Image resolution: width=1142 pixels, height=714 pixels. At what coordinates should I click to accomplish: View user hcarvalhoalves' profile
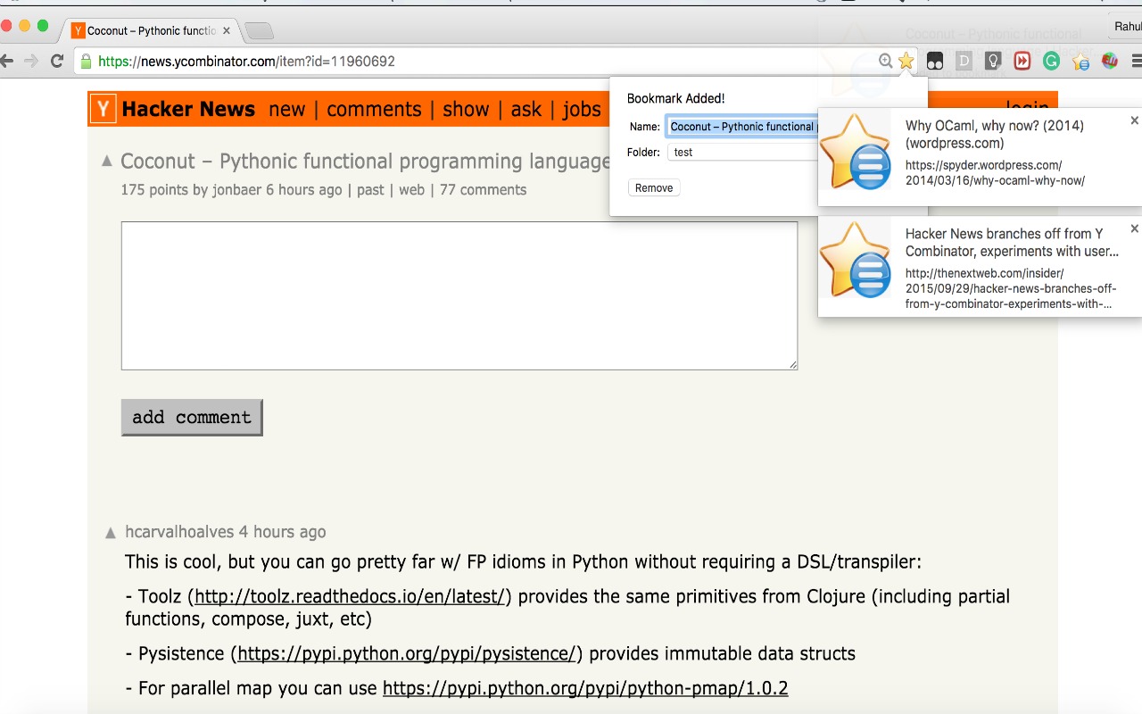(179, 531)
